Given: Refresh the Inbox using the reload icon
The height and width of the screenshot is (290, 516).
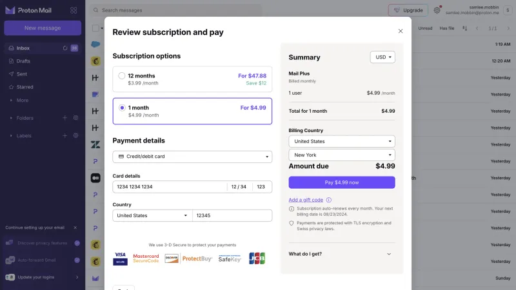Looking at the screenshot, I should coord(65,48).
